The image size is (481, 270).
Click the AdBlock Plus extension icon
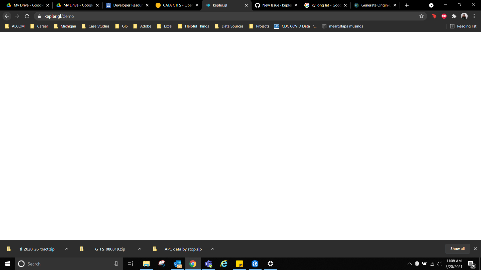[x=444, y=16]
